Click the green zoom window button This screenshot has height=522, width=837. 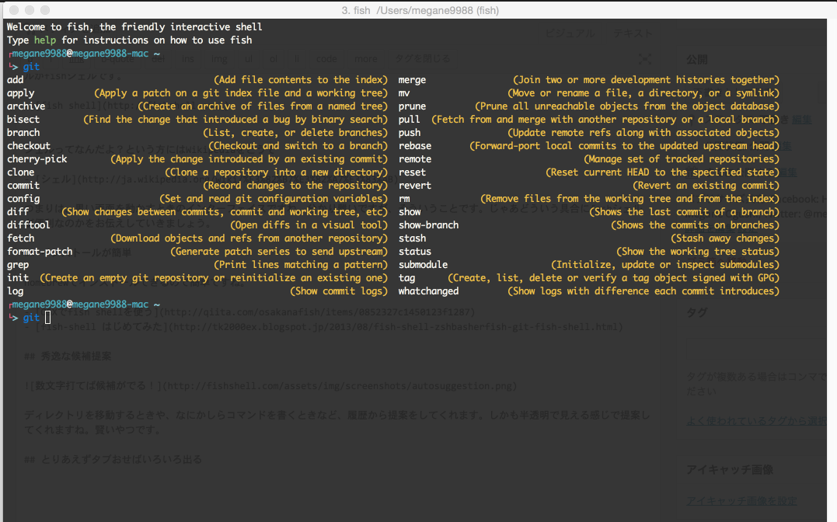[x=45, y=10]
